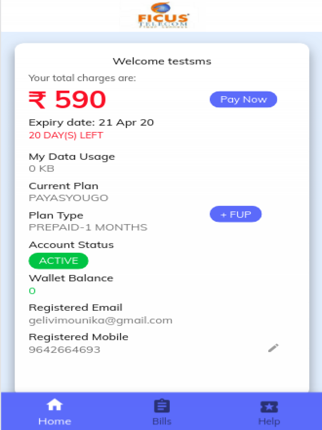
Task: Open the Bills clipboard icon
Action: coord(162,406)
